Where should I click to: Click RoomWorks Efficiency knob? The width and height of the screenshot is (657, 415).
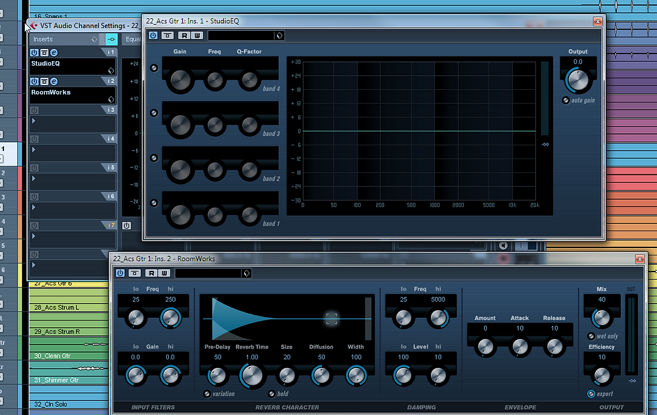[602, 375]
